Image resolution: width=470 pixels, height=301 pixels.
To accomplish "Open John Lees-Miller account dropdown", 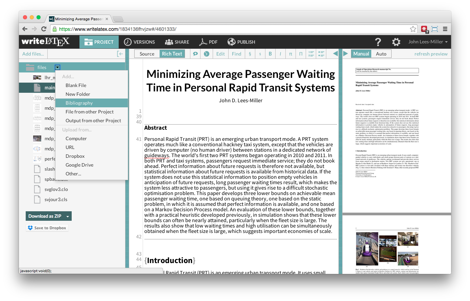I will pos(428,42).
